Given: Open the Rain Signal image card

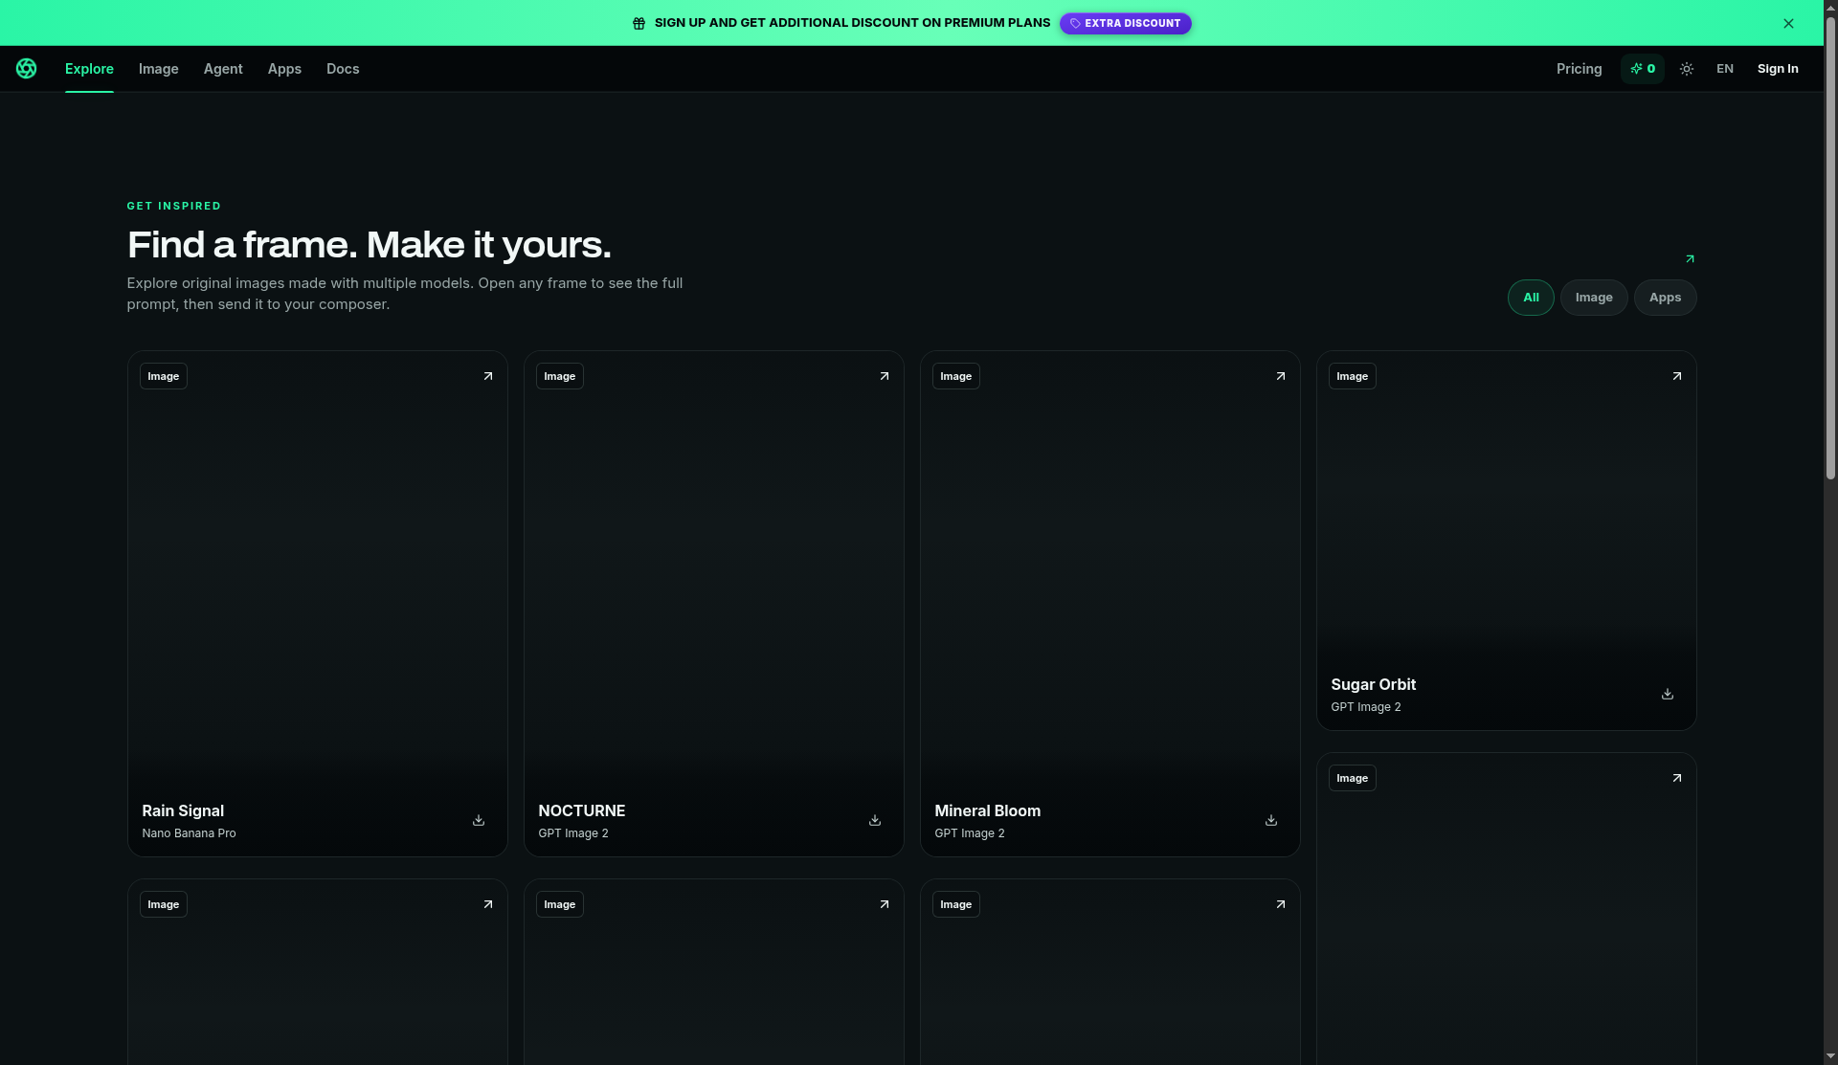Looking at the screenshot, I should pyautogui.click(x=318, y=604).
